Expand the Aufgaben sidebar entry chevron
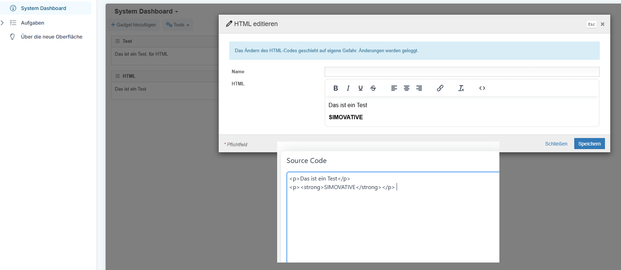621x270 pixels. click(x=2, y=22)
